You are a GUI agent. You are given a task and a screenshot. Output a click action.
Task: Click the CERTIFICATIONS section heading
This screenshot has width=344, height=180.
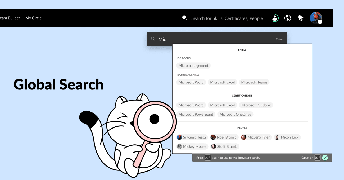(242, 96)
